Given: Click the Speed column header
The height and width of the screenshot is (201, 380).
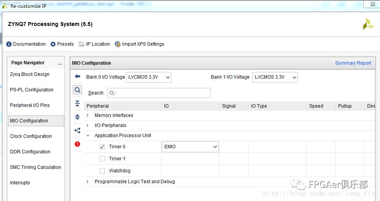Looking at the screenshot, I should click(x=321, y=106).
